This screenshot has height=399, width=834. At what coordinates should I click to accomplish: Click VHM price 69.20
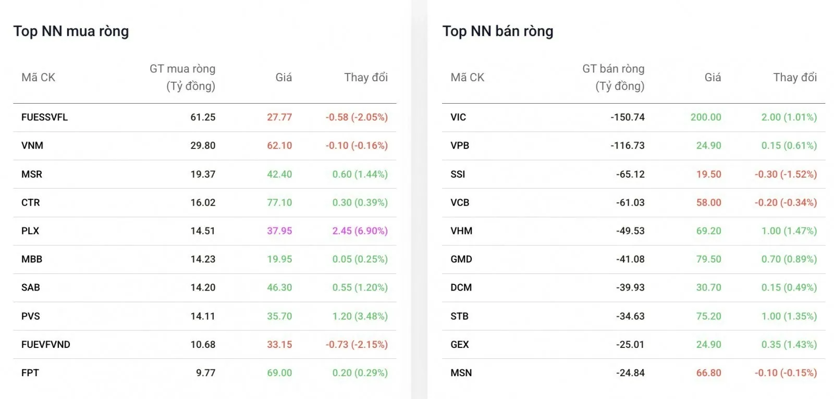coord(709,231)
